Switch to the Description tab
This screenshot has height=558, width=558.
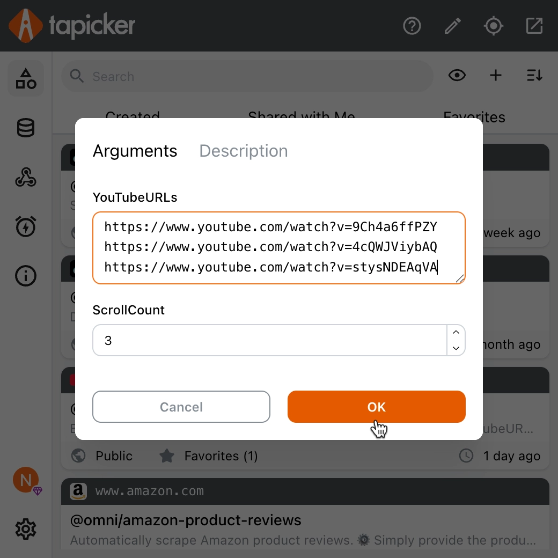point(244,151)
